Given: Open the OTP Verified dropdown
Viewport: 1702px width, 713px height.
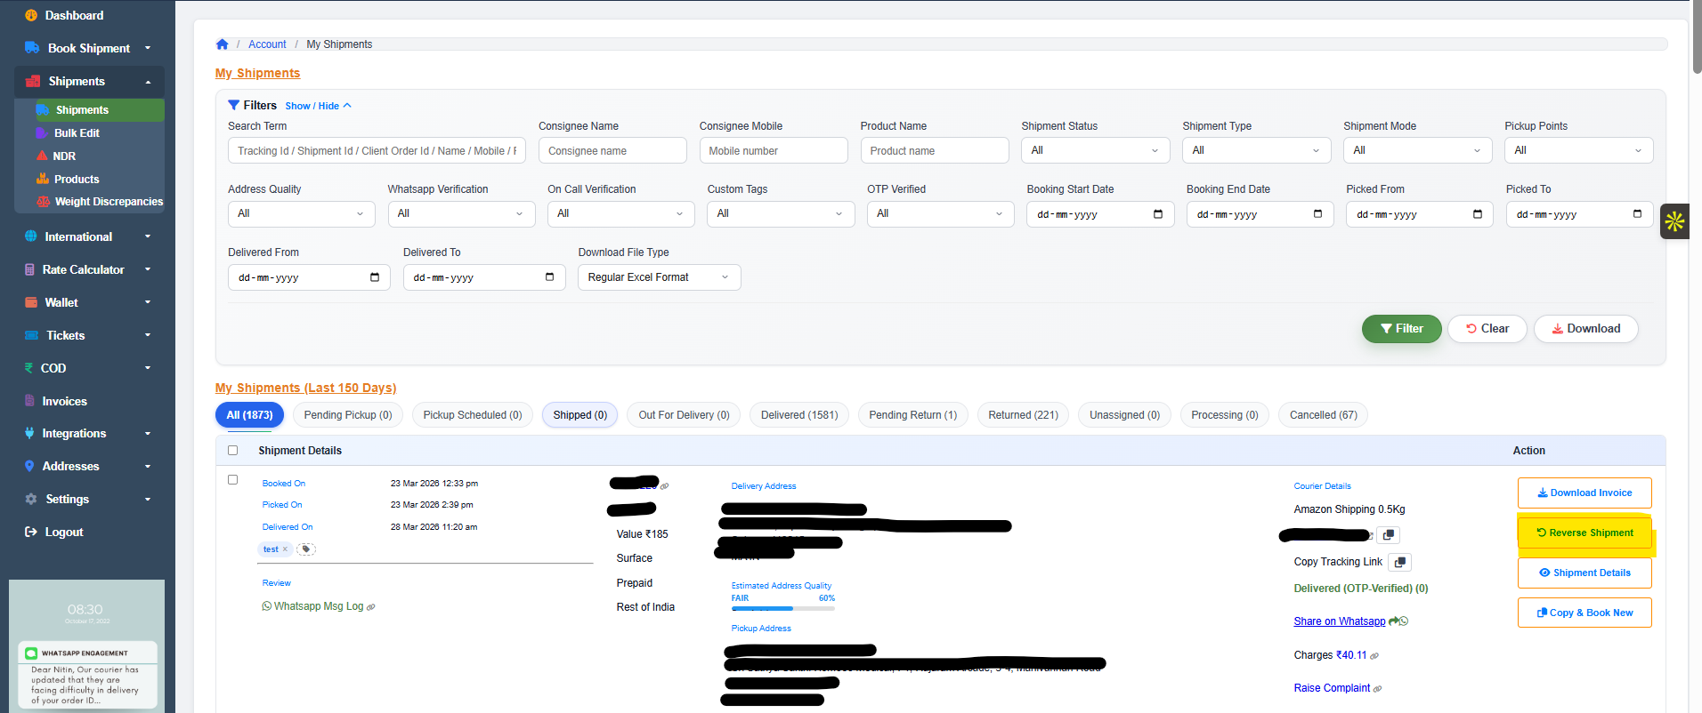Looking at the screenshot, I should pos(941,213).
